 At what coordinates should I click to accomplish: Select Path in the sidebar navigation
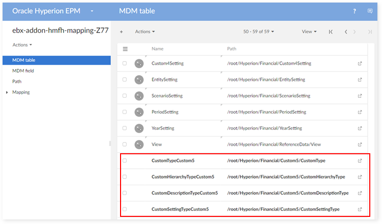(17, 81)
